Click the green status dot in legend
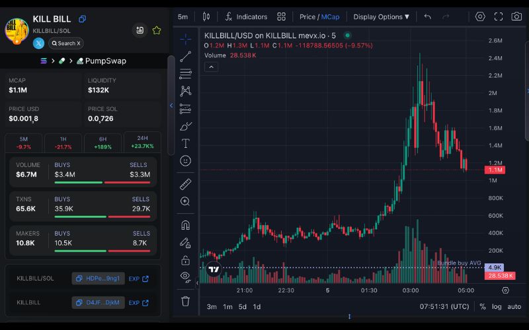 tap(347, 35)
